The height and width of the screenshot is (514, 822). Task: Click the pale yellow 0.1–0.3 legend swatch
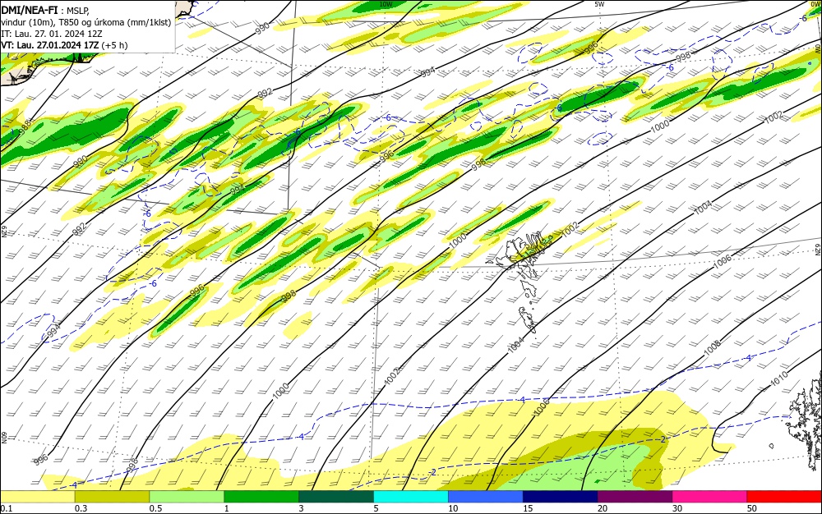click(38, 497)
